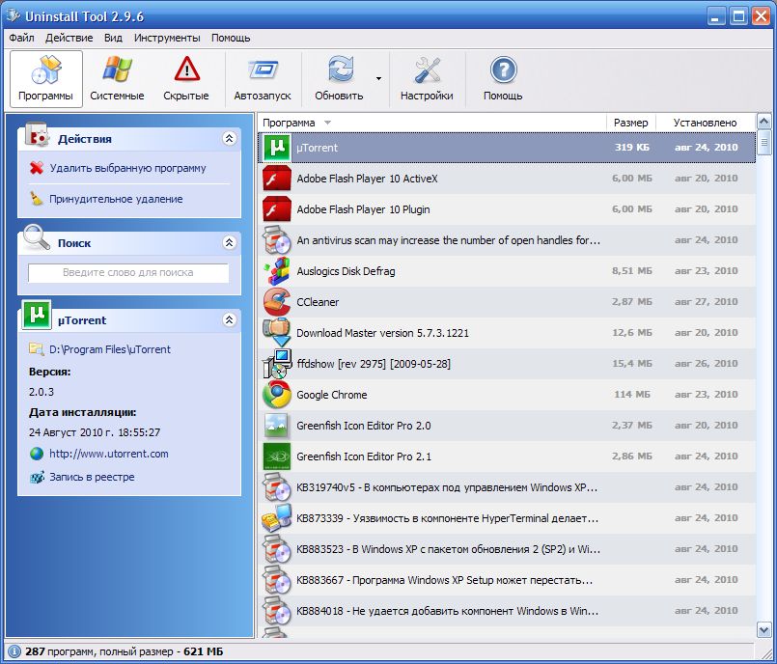Collapse the Поиск panel

click(229, 242)
